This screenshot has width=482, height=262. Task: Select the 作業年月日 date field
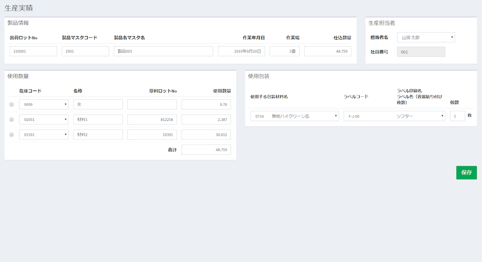(x=241, y=51)
